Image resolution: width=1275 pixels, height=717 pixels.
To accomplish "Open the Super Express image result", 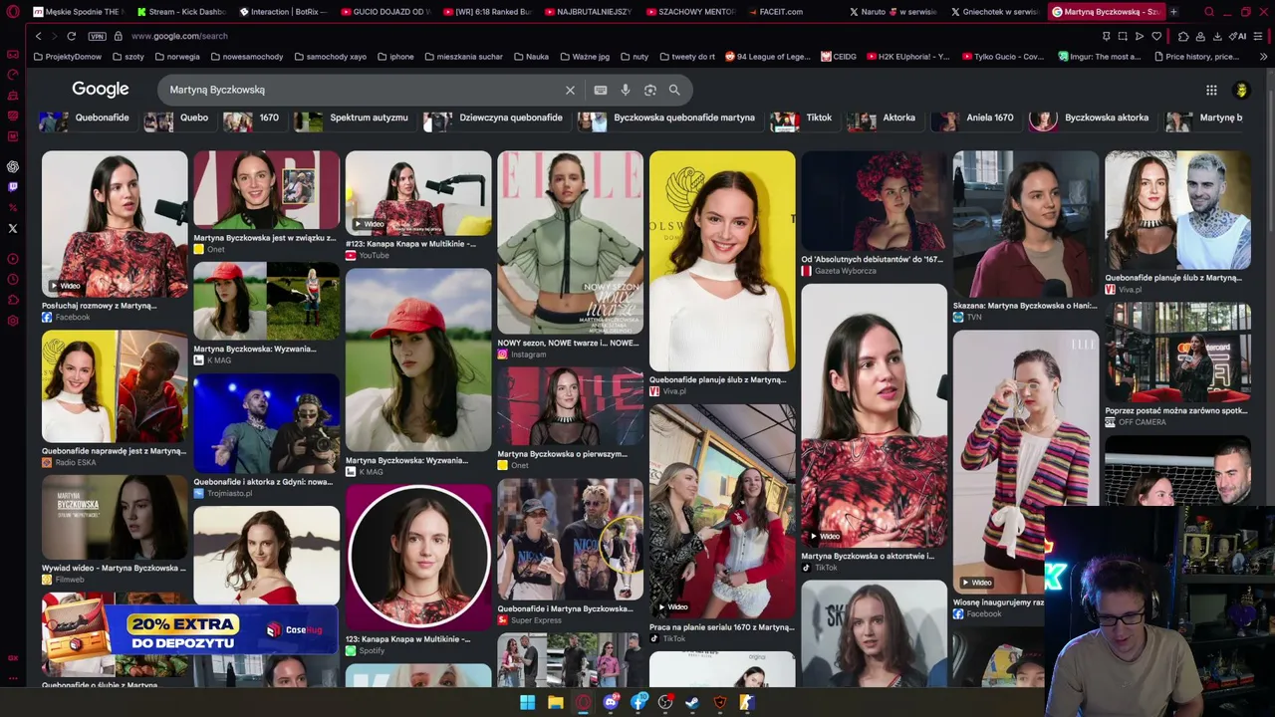I will (x=570, y=540).
